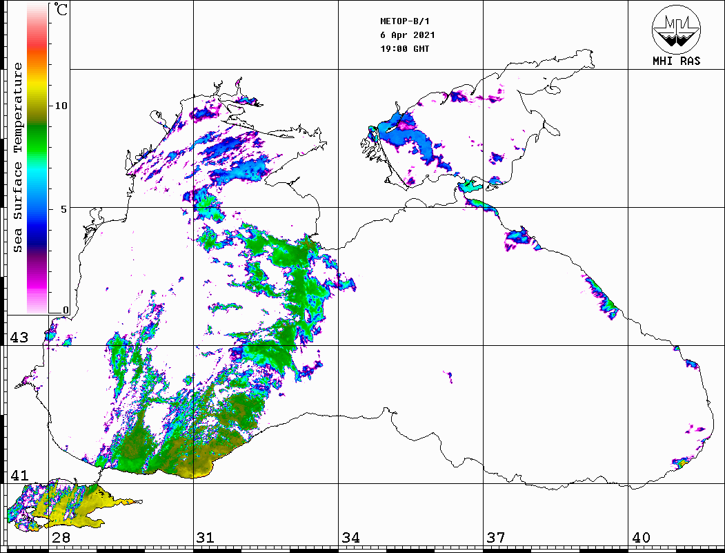Image resolution: width=725 pixels, height=553 pixels.
Task: Click the MHI RAS circular logo icon
Action: coord(676,29)
